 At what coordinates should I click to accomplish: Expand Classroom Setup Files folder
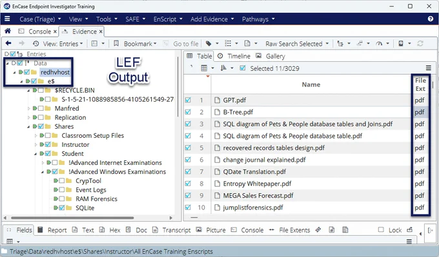point(36,136)
